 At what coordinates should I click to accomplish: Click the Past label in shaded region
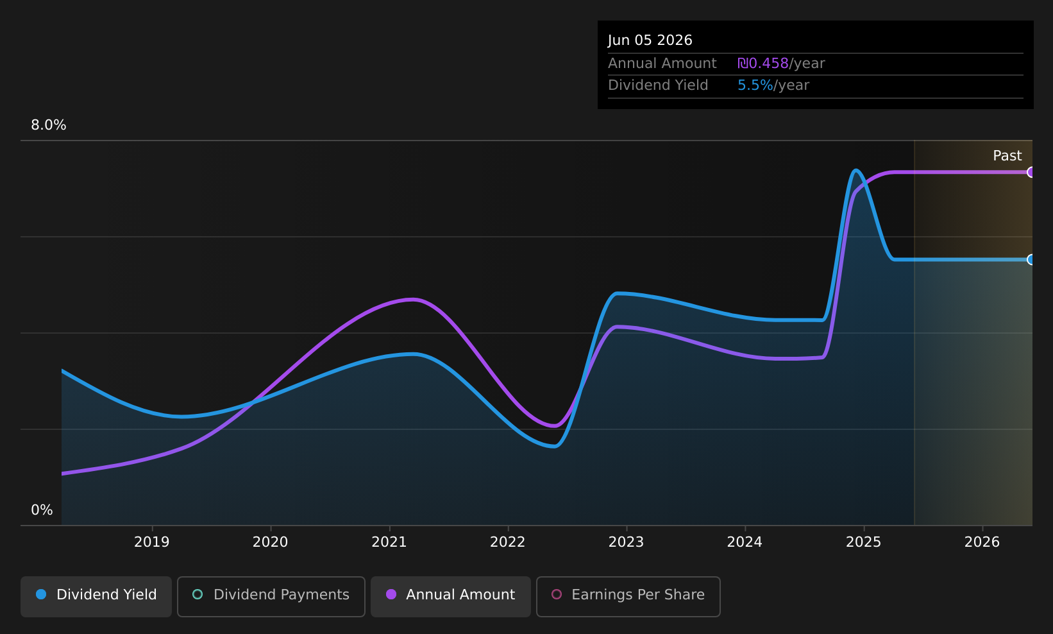[1007, 156]
